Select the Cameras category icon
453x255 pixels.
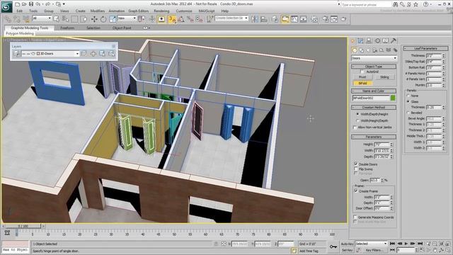375,50
